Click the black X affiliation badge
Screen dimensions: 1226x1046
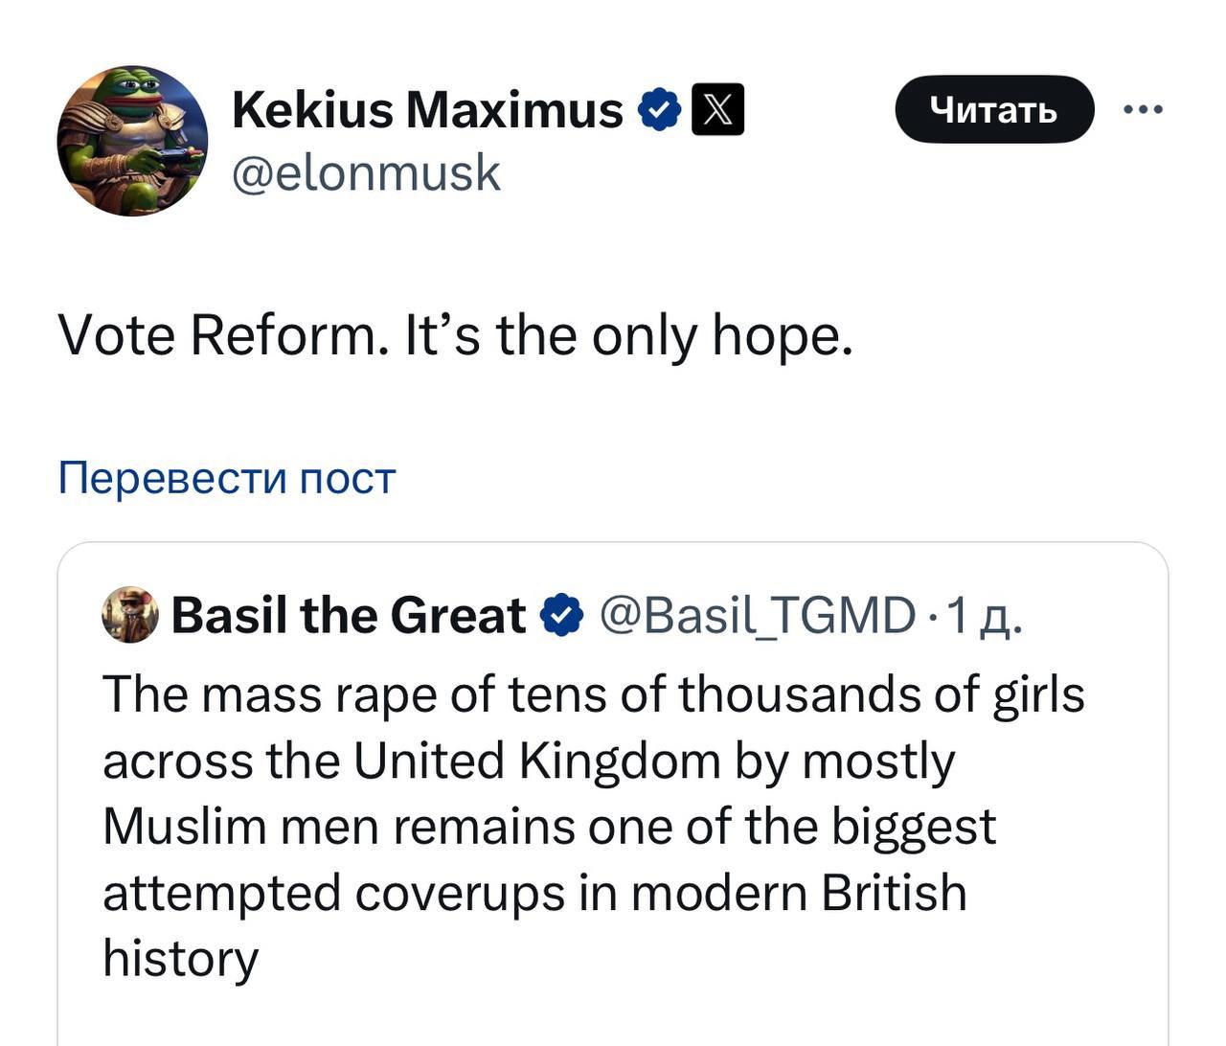[717, 109]
